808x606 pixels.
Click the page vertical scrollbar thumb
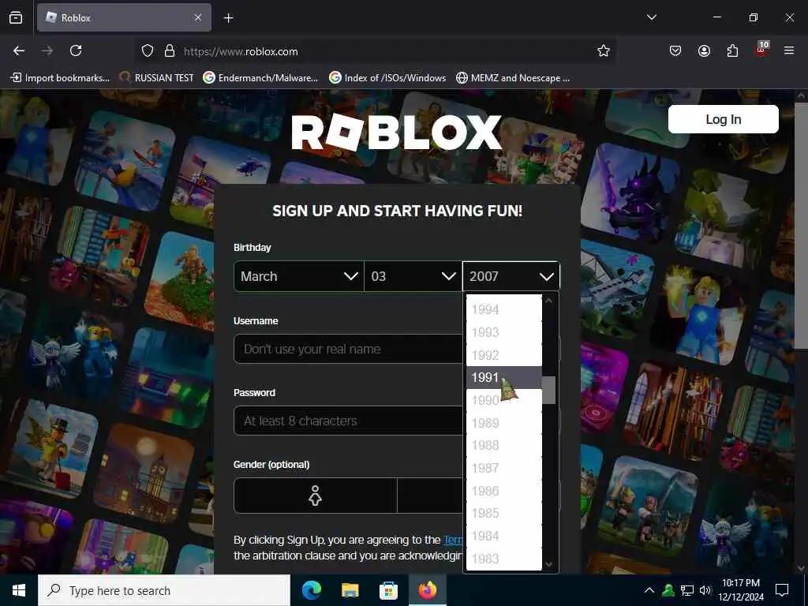pos(801,226)
